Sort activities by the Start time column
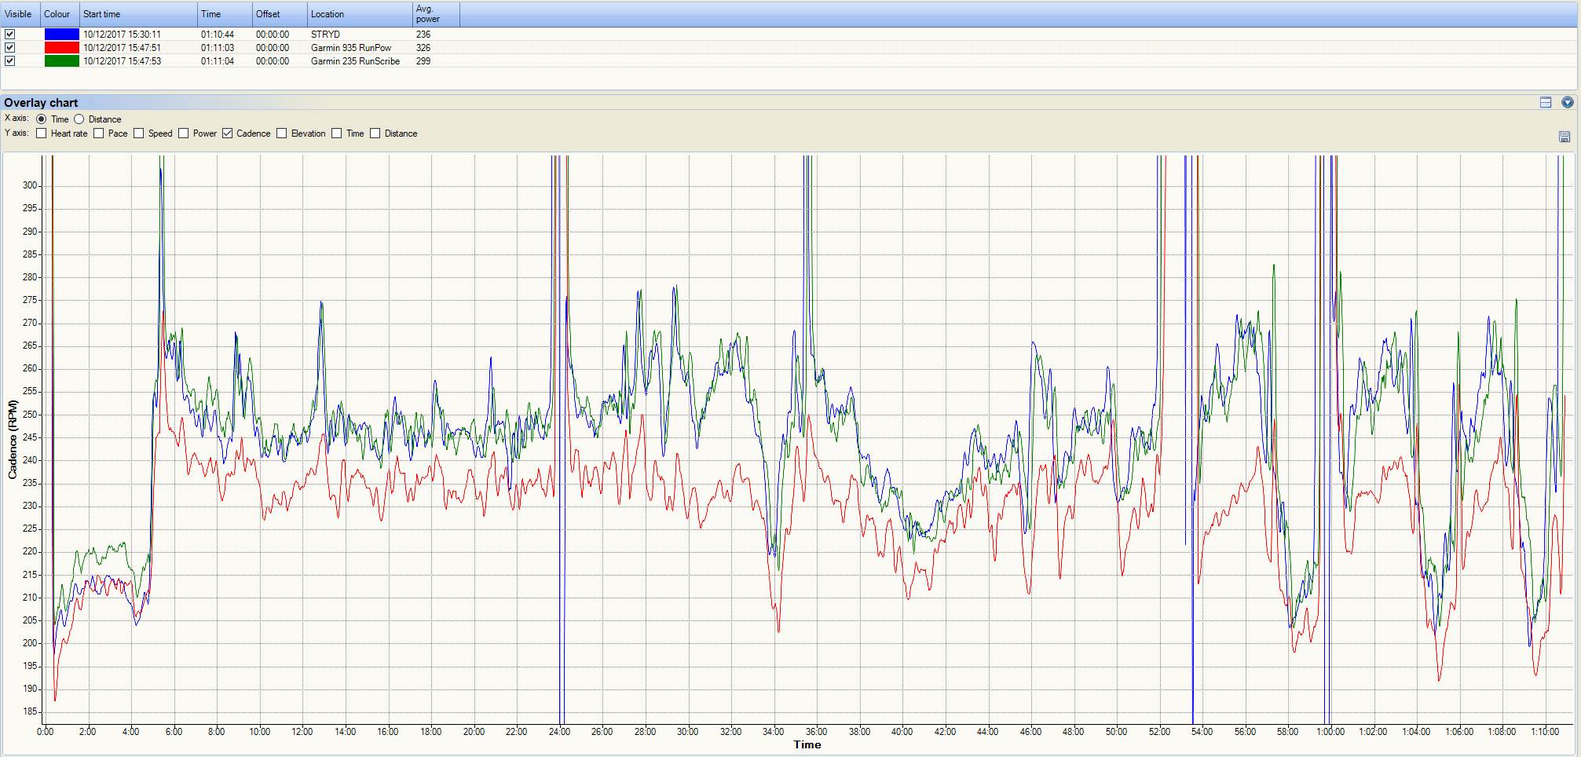 point(138,14)
